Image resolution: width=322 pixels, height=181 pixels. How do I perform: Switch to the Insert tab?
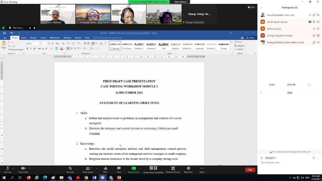tap(24, 38)
